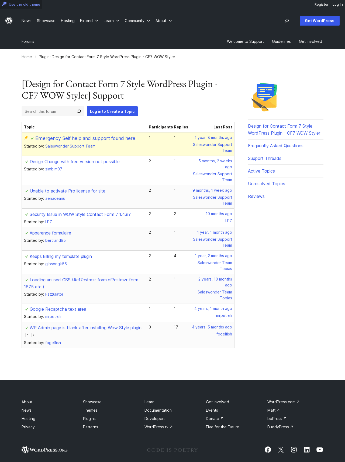View zimbim07 user profile
Screen dimensions: 345x462
54,169
